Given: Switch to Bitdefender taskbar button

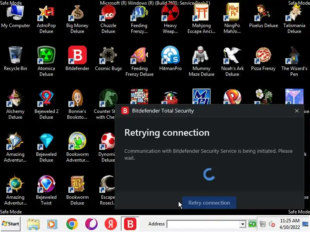Looking at the screenshot, I should click(130, 224).
